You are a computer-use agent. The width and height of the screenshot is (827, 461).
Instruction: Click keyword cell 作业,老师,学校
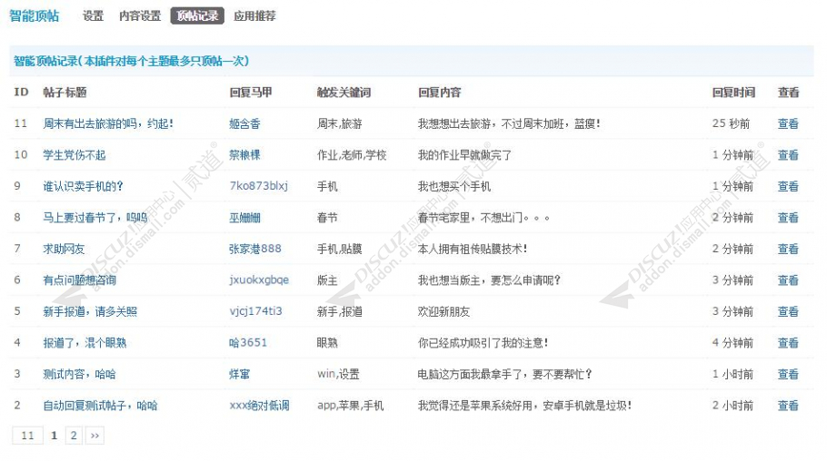tap(352, 155)
